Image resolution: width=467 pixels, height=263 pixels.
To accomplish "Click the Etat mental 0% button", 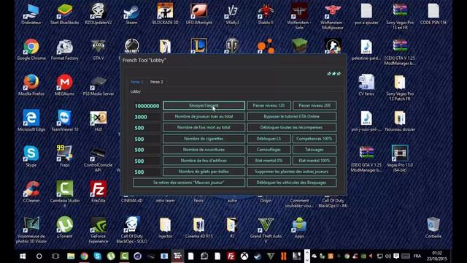I will coord(269,161).
